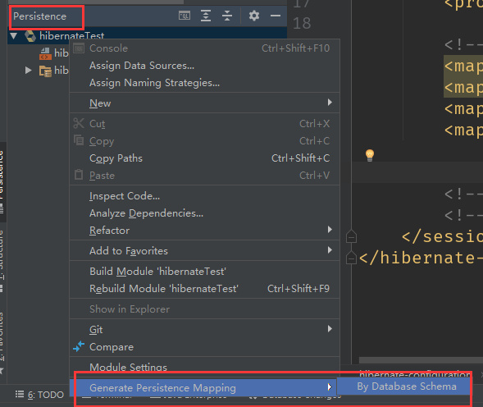Click the Collapse All toolbar icon
The image size is (483, 407).
[227, 16]
